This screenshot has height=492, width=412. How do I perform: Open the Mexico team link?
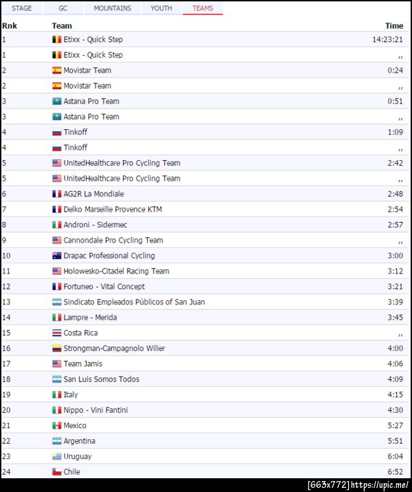[75, 425]
